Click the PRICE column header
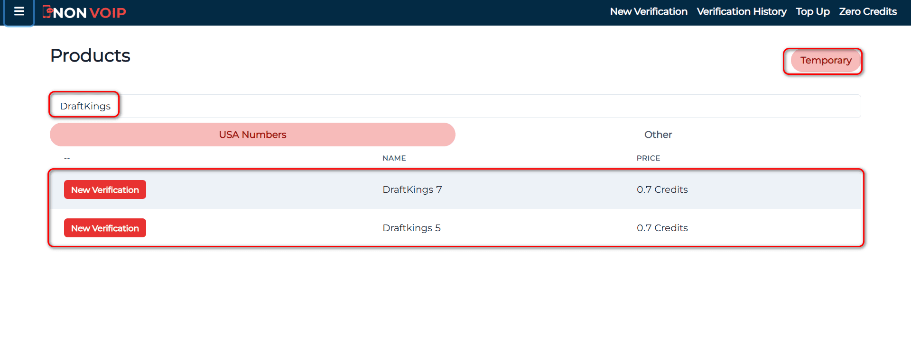The height and width of the screenshot is (342, 911). [648, 158]
